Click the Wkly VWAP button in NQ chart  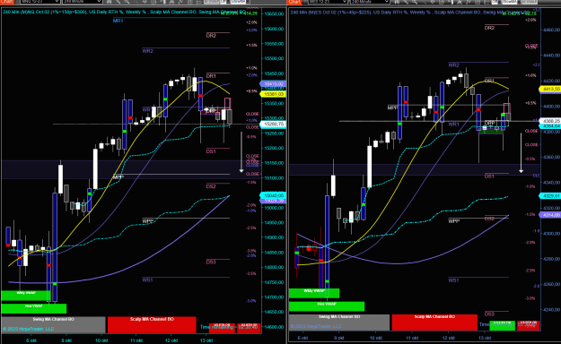coord(26,295)
